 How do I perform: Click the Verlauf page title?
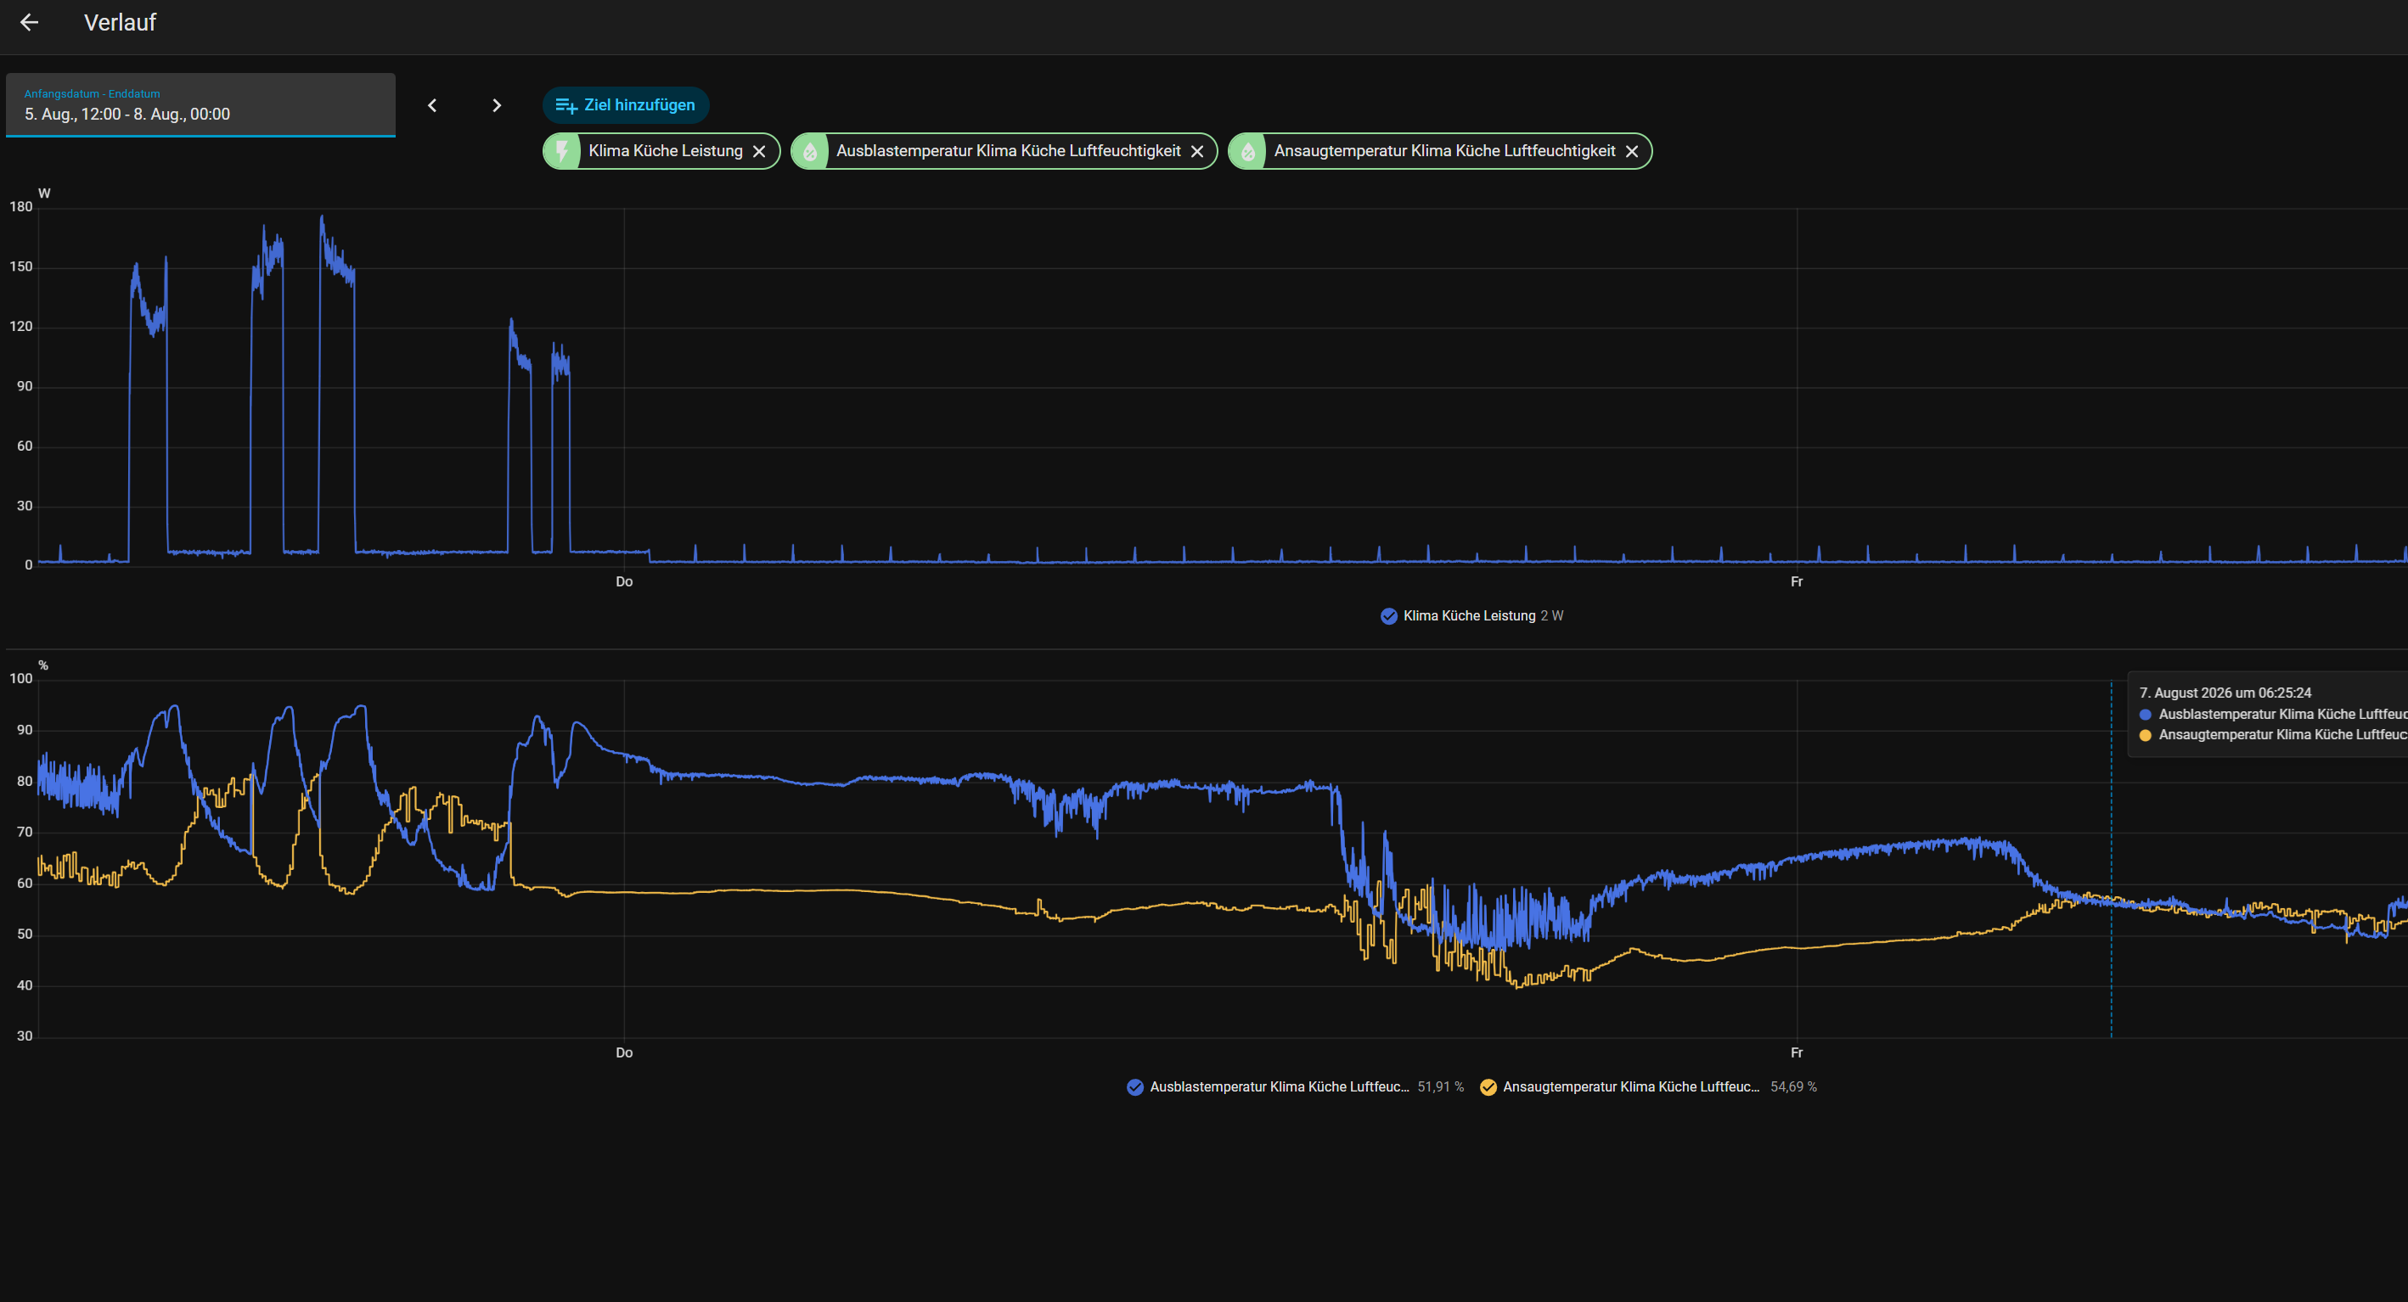120,22
